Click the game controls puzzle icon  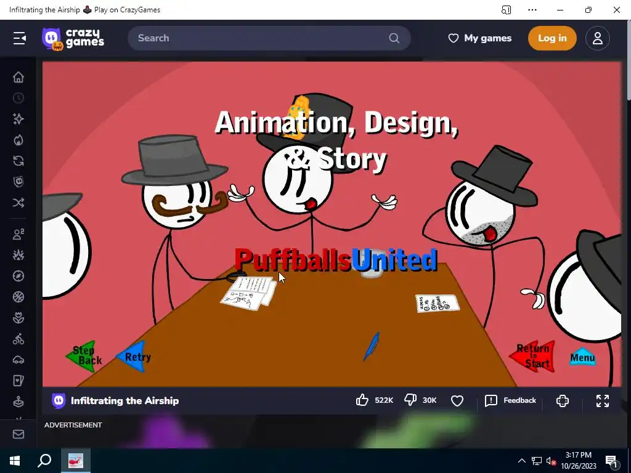(563, 400)
